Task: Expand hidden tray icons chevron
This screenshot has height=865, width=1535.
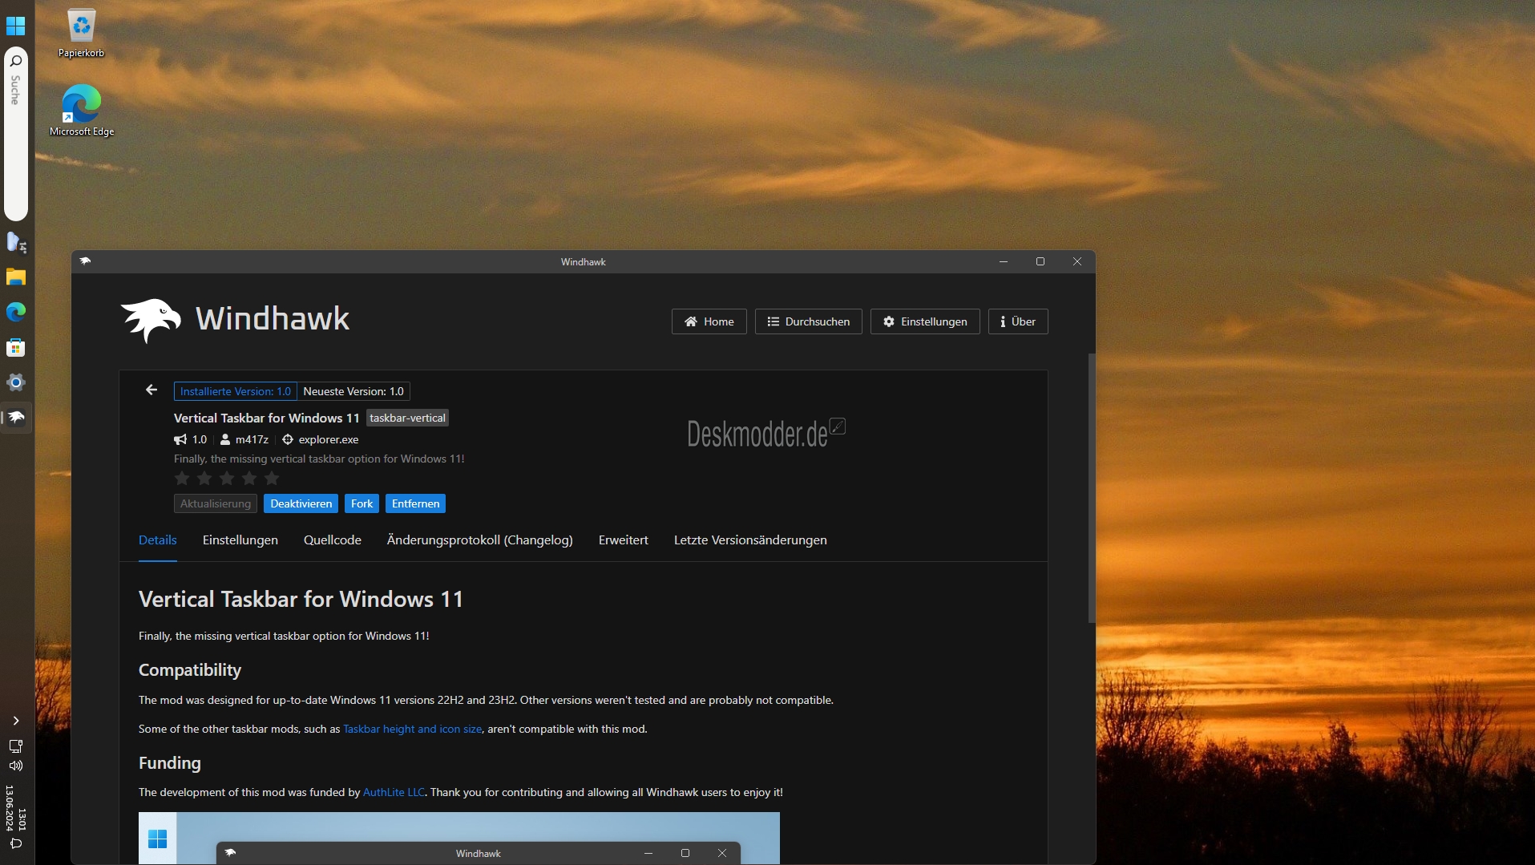Action: click(16, 721)
